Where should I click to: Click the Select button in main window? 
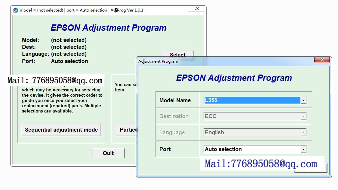[x=178, y=54]
